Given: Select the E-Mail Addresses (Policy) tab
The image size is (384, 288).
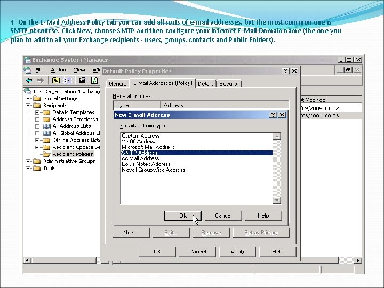Looking at the screenshot, I should coord(163,83).
